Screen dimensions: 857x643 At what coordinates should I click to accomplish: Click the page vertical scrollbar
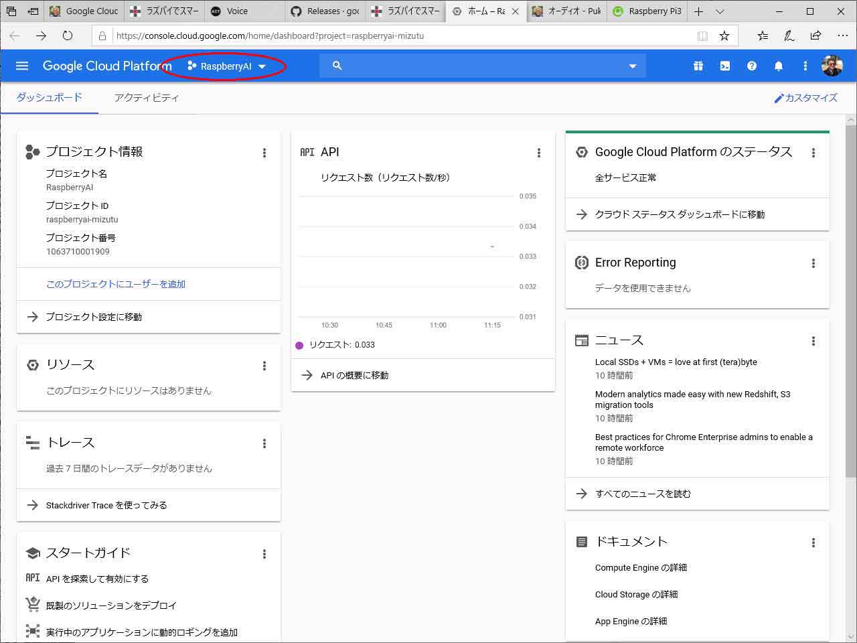851,300
